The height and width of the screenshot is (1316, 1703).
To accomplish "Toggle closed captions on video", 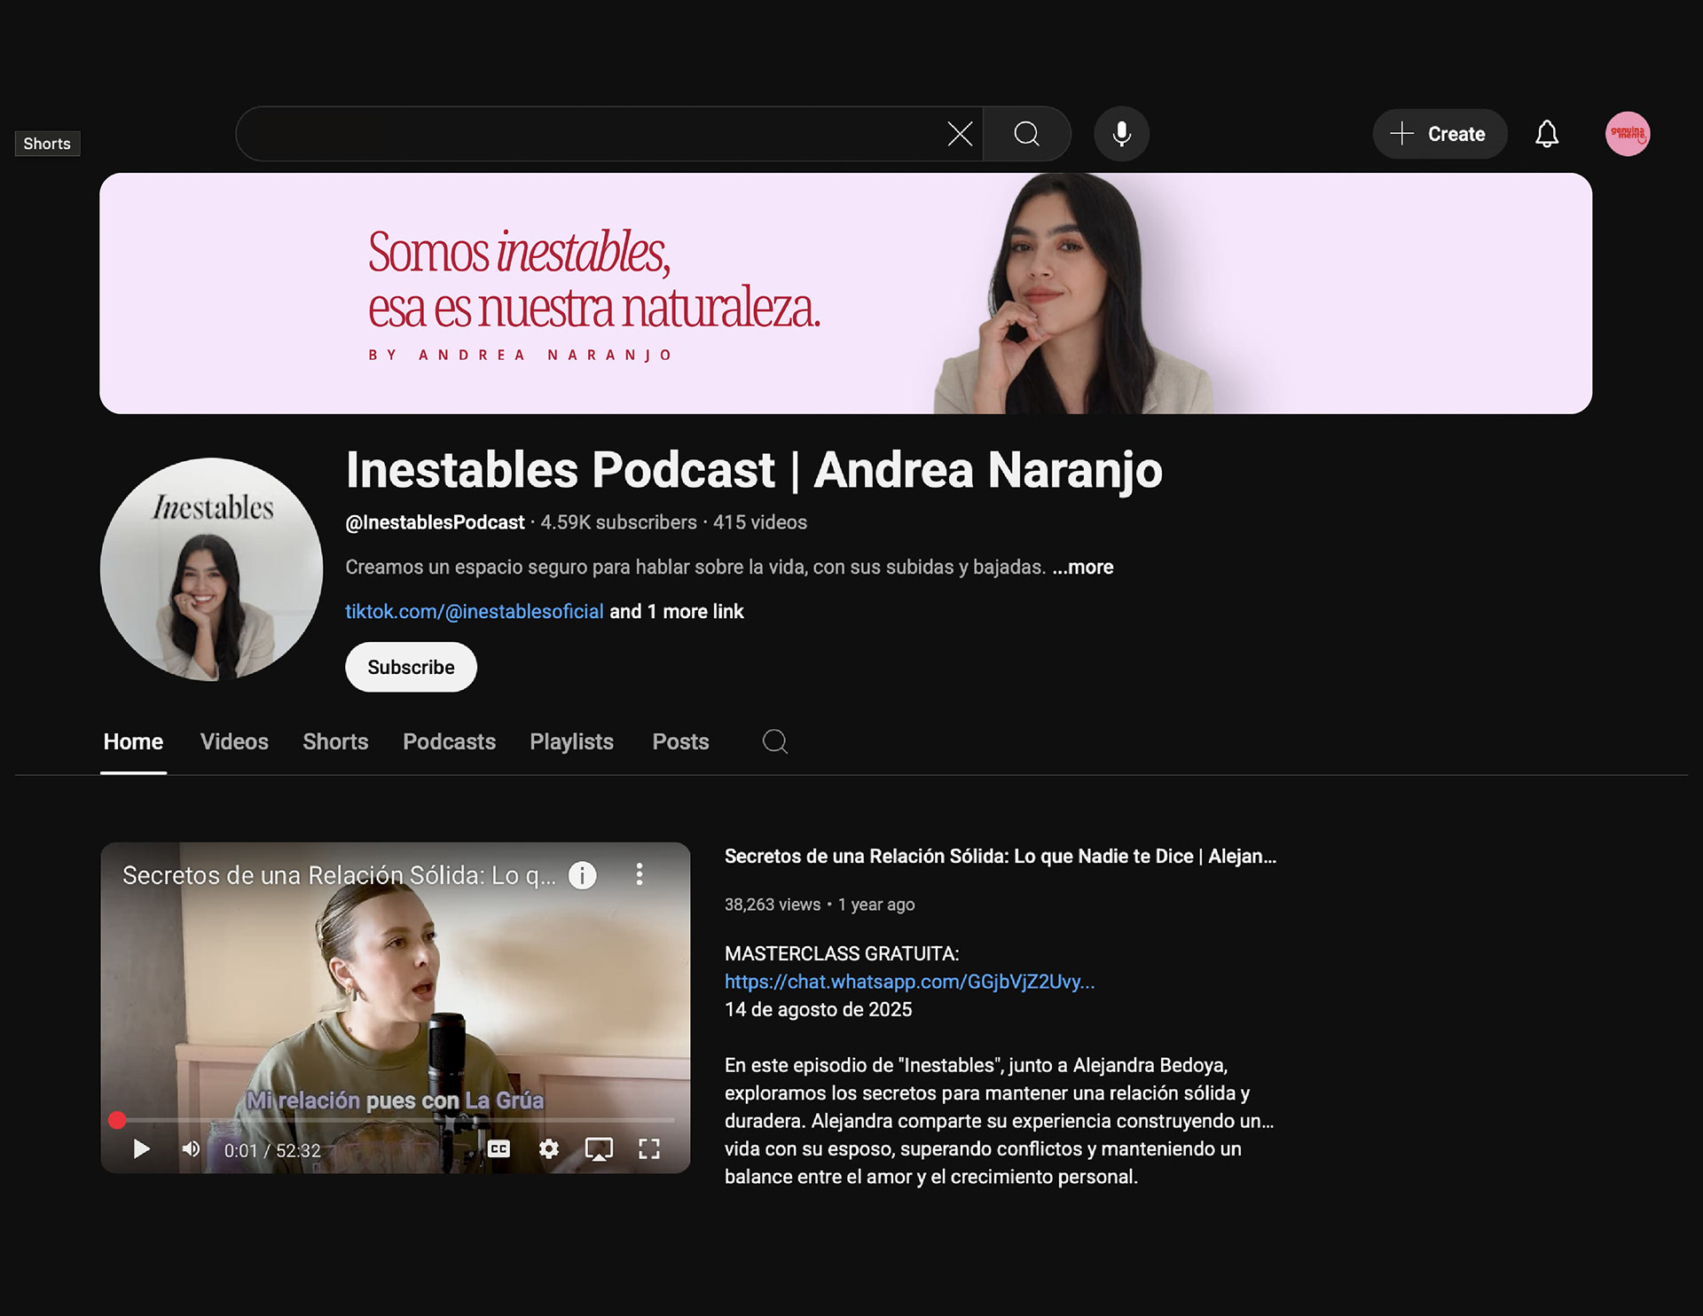I will (x=498, y=1149).
